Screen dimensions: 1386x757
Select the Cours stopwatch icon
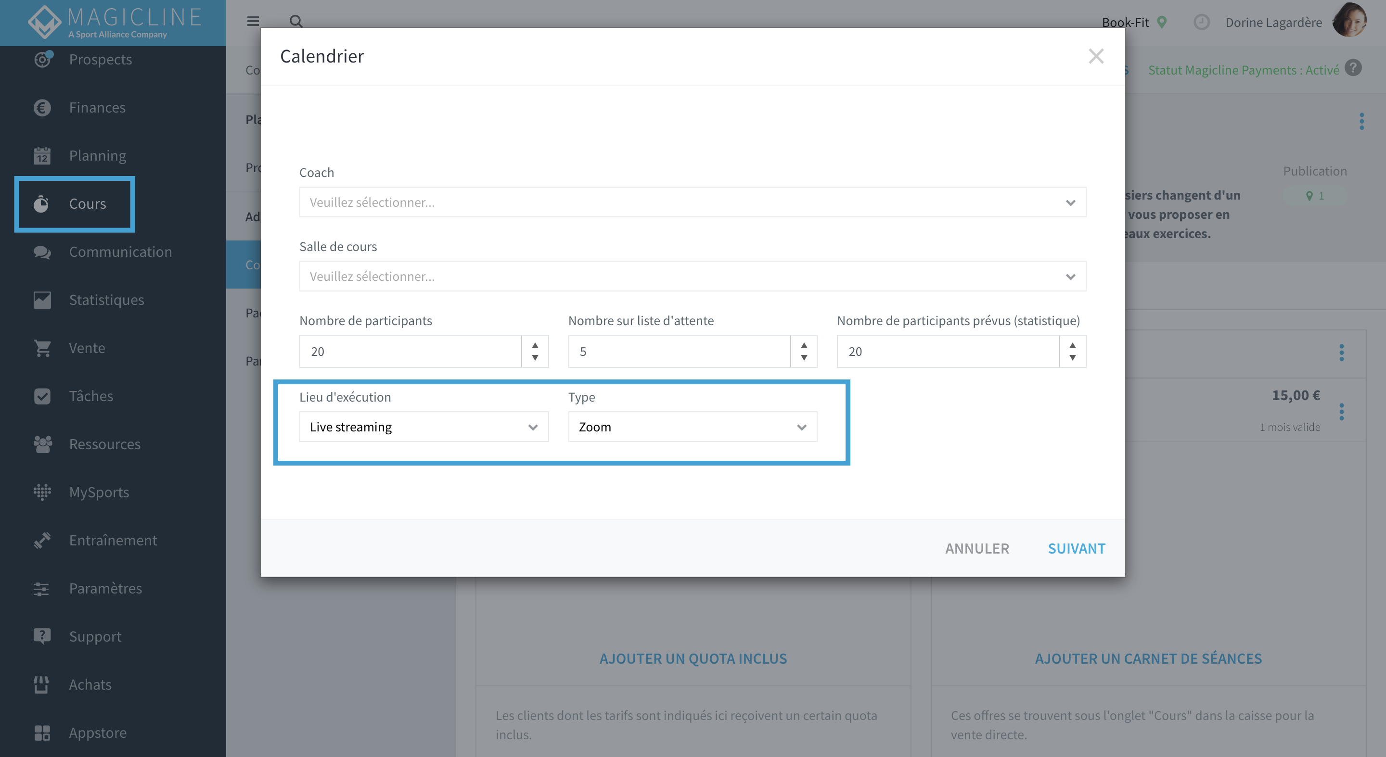pyautogui.click(x=41, y=204)
